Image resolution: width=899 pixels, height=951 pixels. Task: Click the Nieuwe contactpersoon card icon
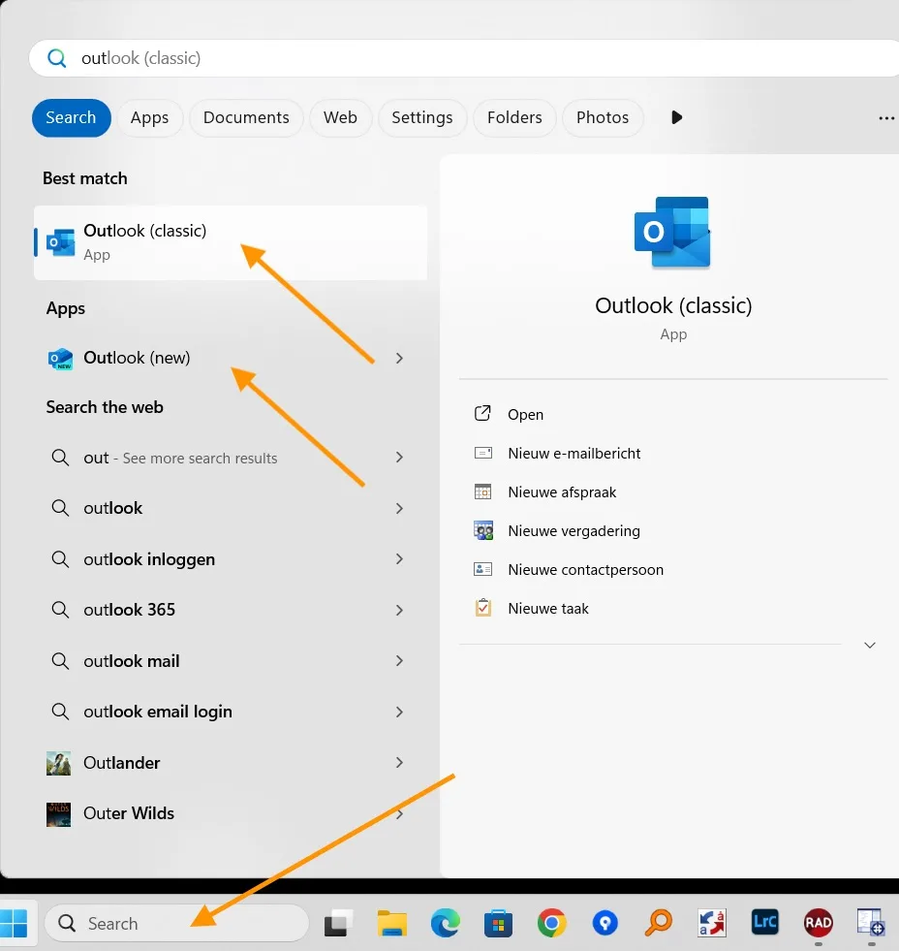click(x=483, y=569)
